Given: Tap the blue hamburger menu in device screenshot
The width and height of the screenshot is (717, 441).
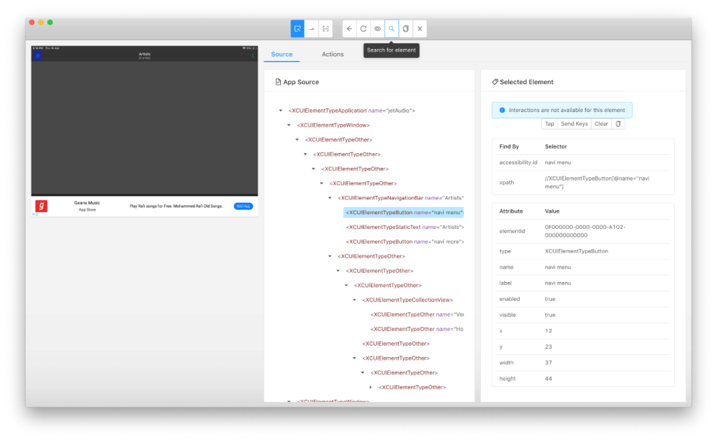Looking at the screenshot, I should coord(38,56).
